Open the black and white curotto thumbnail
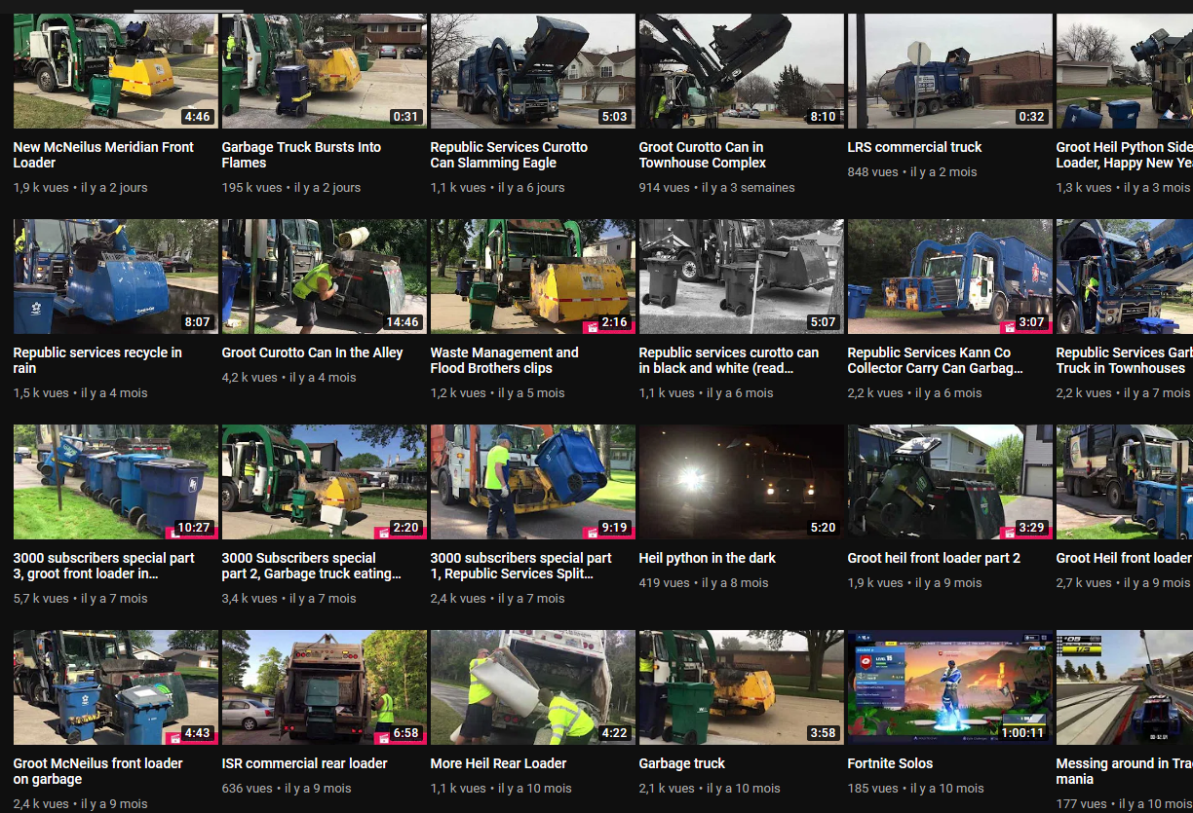Viewport: 1193px width, 813px height. (x=741, y=277)
